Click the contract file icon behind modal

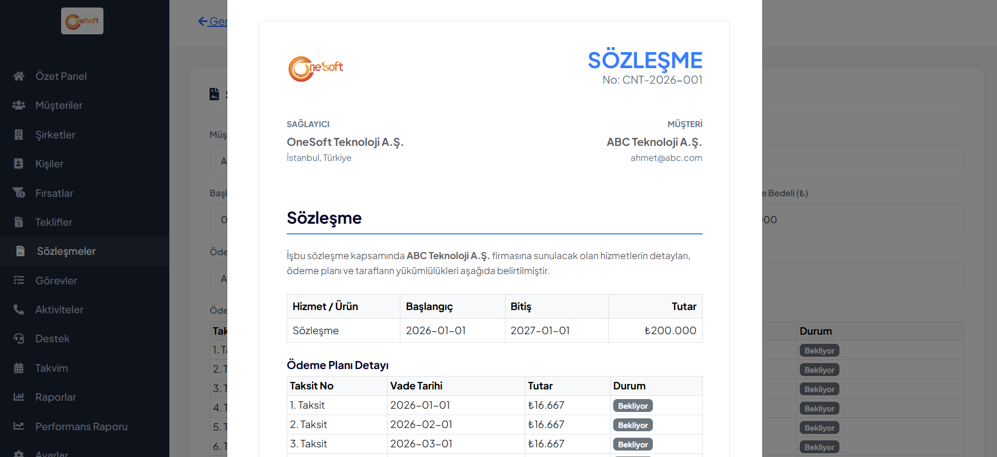coord(214,94)
